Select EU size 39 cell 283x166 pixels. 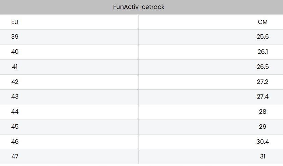[x=15, y=37]
